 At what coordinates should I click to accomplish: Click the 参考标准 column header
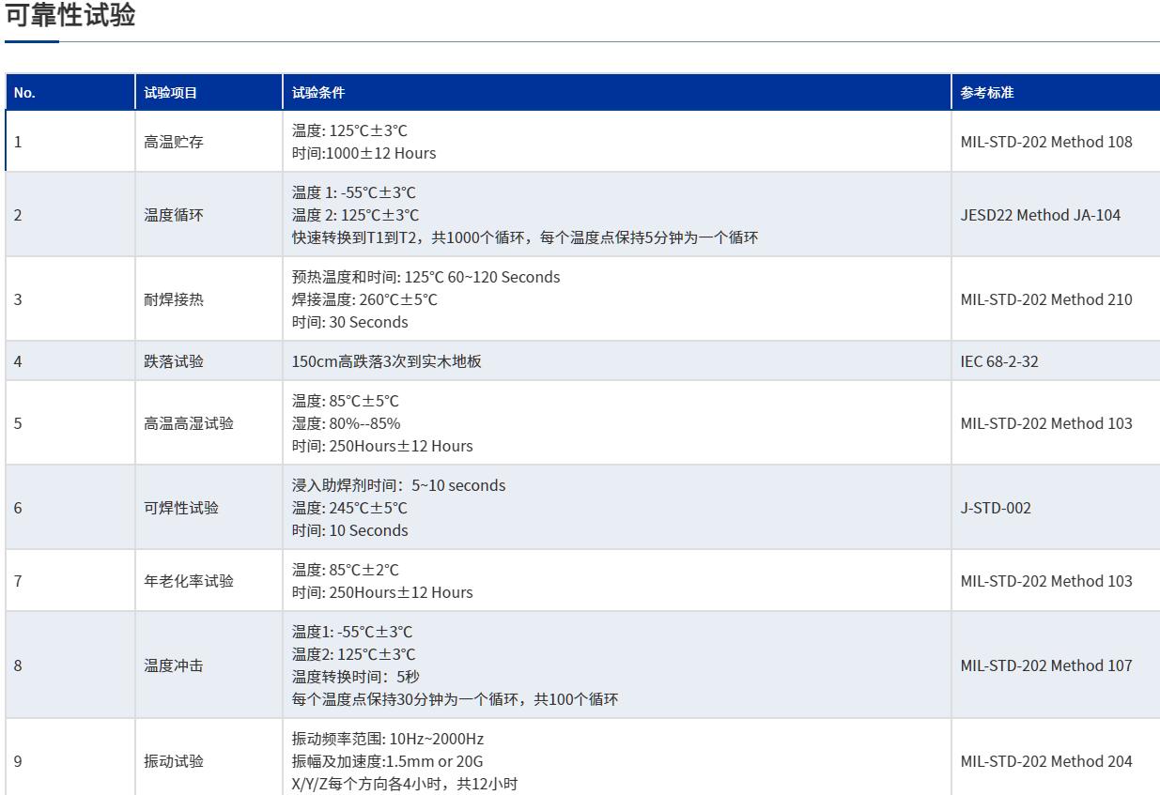pyautogui.click(x=986, y=93)
